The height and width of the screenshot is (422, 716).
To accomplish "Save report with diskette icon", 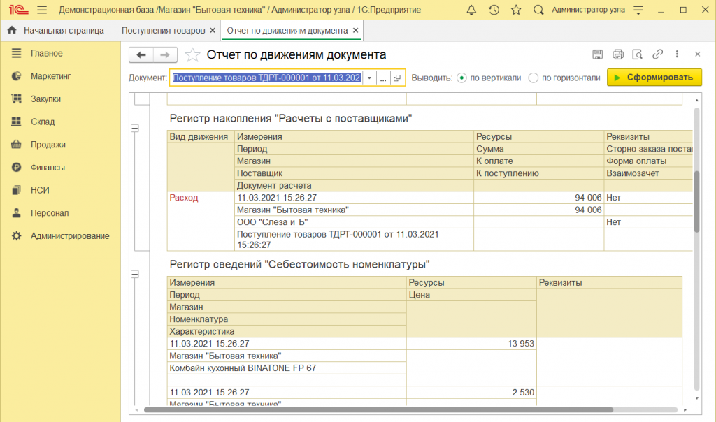I will click(598, 54).
